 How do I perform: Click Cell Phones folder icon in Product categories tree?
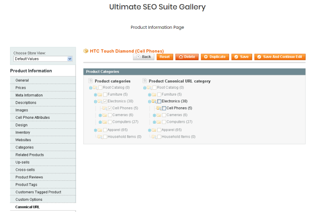tap(105, 108)
